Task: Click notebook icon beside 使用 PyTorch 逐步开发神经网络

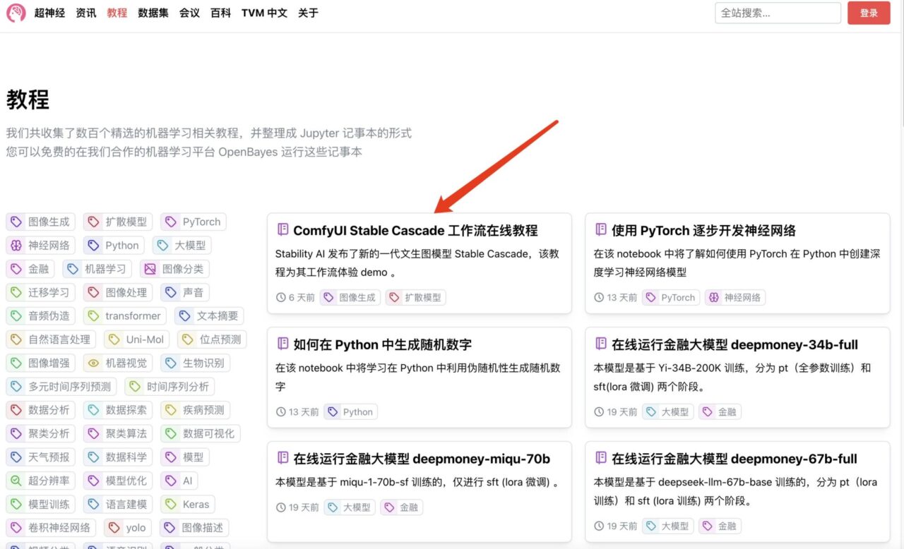Action: coord(601,230)
